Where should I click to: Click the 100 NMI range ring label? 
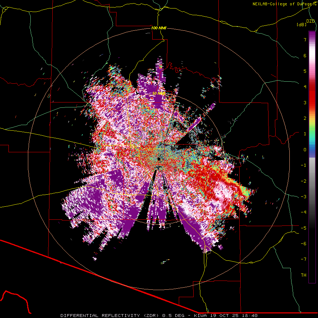point(159,28)
